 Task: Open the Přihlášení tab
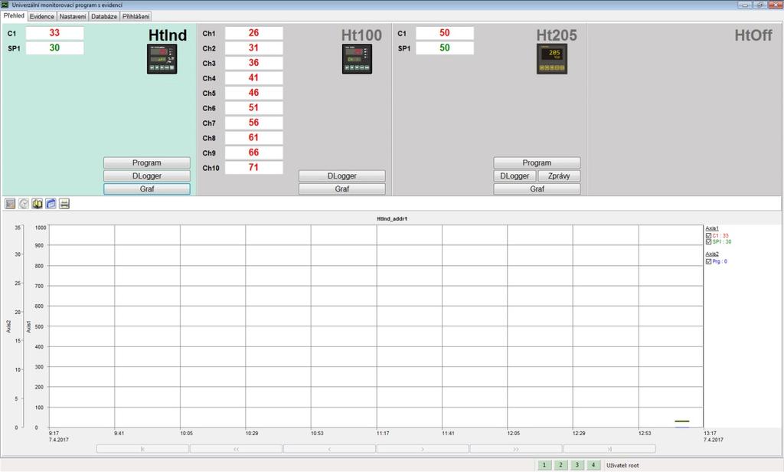[x=136, y=17]
